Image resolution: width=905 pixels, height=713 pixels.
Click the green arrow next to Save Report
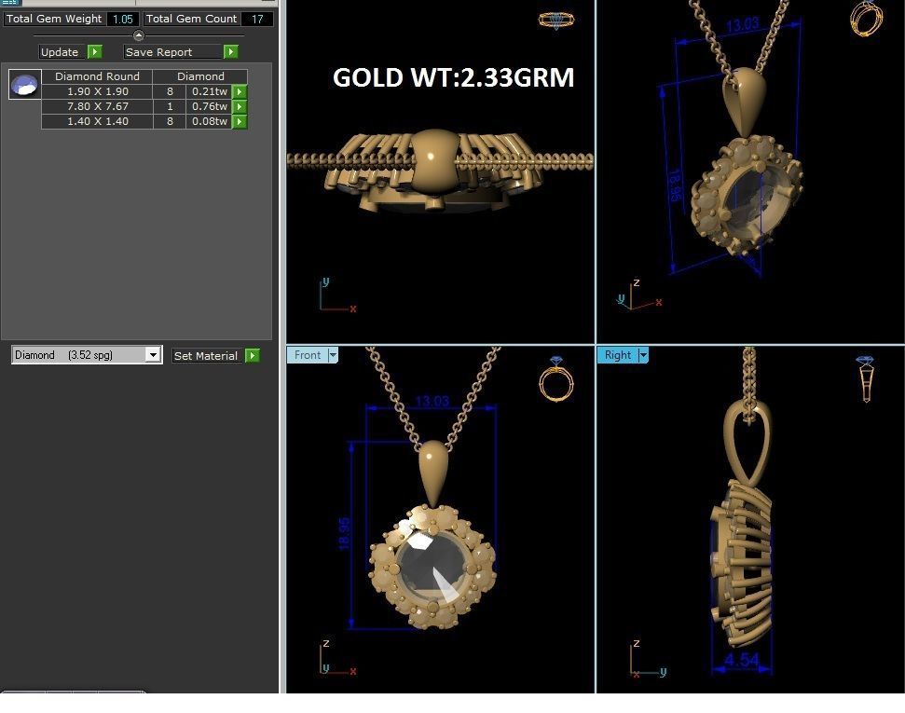tap(231, 52)
